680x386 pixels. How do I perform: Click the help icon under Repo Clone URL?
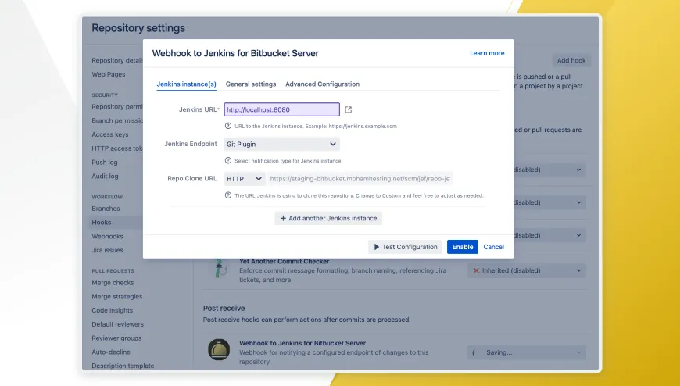pos(228,195)
